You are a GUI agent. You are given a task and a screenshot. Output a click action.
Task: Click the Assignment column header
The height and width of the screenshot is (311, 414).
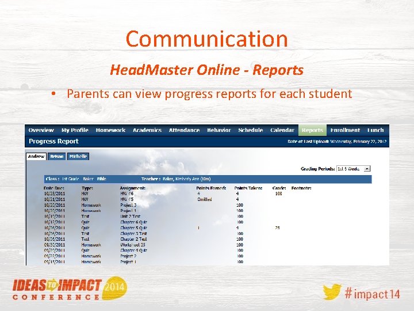tap(133, 188)
